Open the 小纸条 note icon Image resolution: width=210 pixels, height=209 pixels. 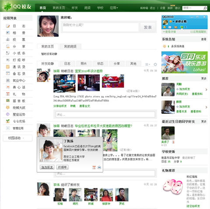(x=8, y=53)
